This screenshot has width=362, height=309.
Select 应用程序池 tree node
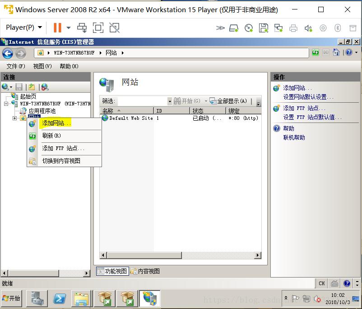coord(42,111)
